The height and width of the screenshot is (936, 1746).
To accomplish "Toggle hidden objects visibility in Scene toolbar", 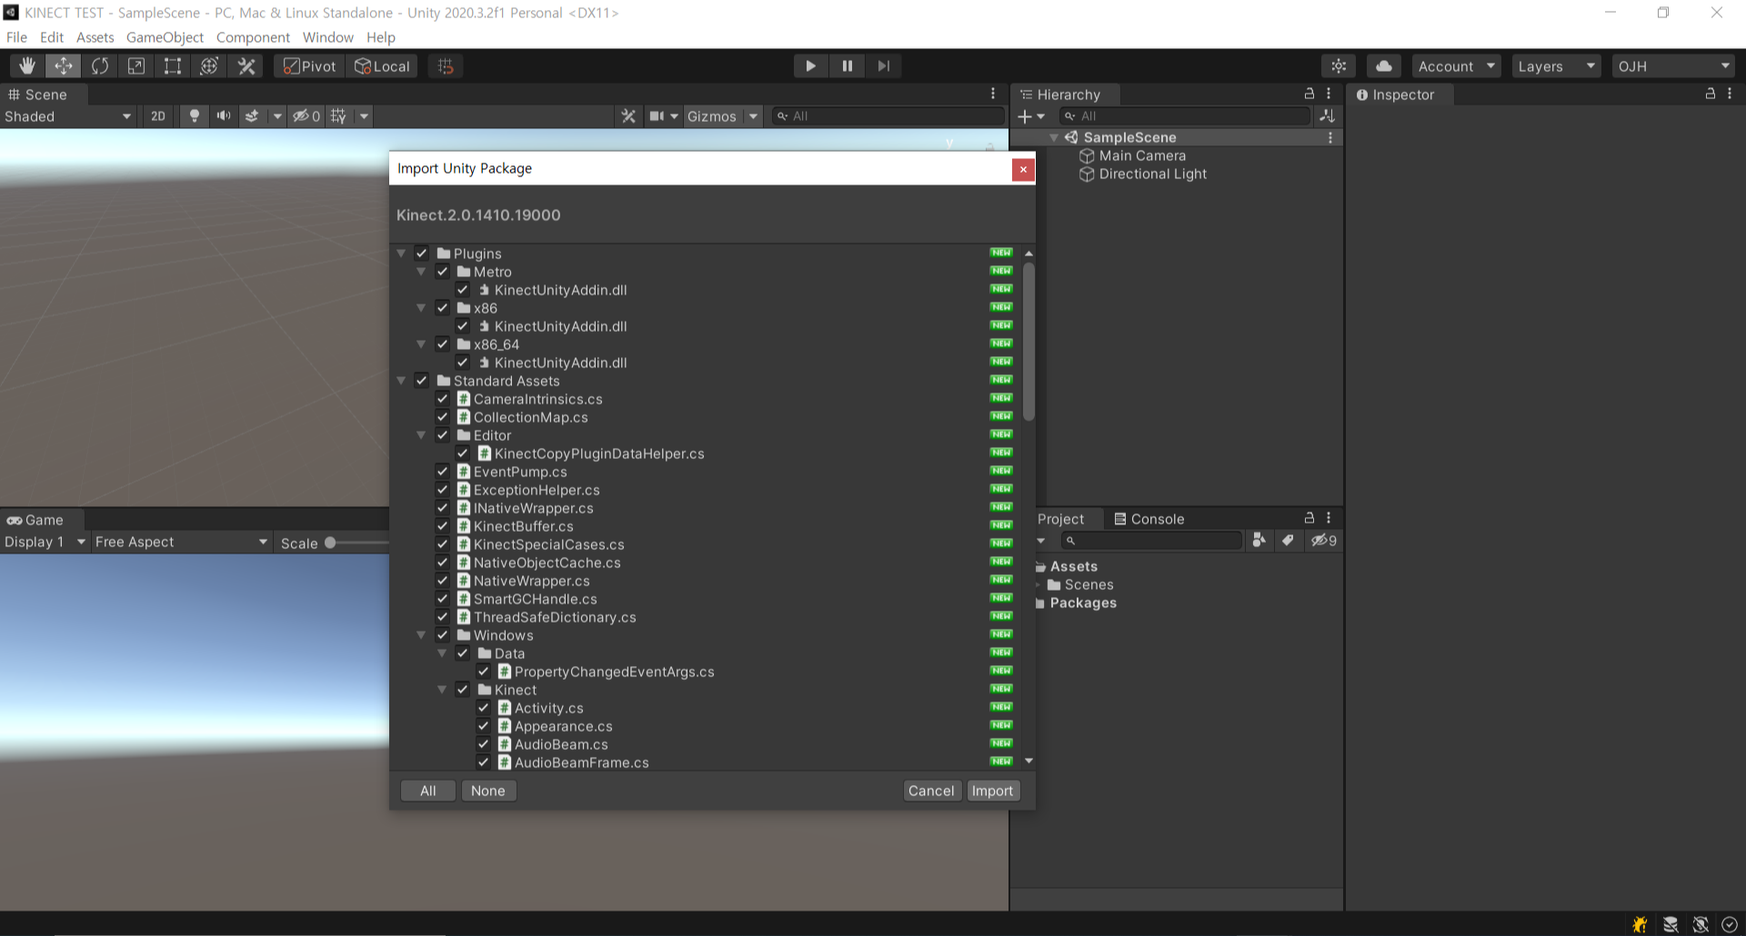I will (x=306, y=115).
